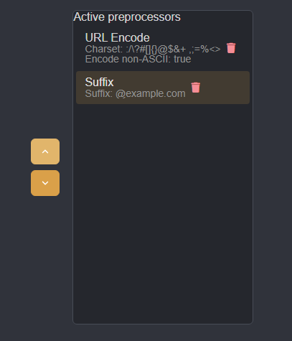Click the 'Active preprocessors' heading

[x=127, y=17]
